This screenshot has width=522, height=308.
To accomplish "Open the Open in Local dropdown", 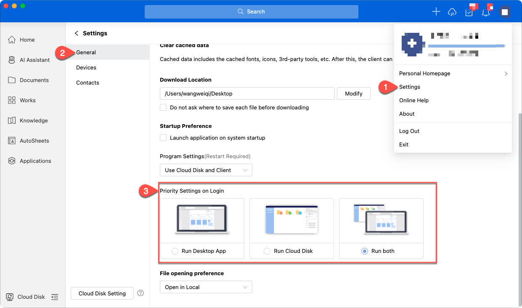I will [x=206, y=287].
